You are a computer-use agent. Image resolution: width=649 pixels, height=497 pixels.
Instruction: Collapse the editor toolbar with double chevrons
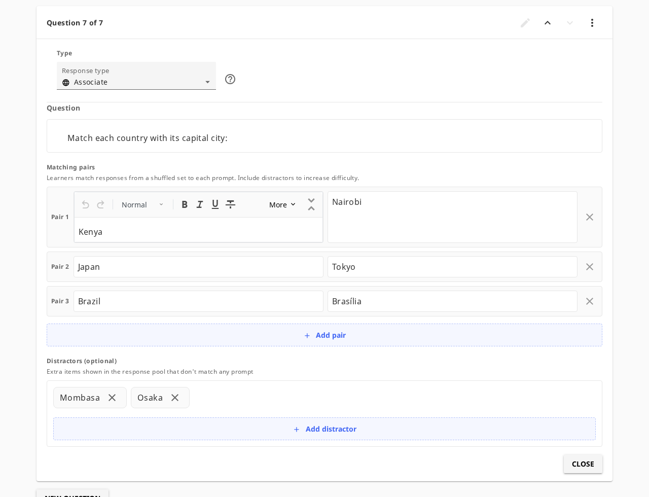(x=311, y=204)
